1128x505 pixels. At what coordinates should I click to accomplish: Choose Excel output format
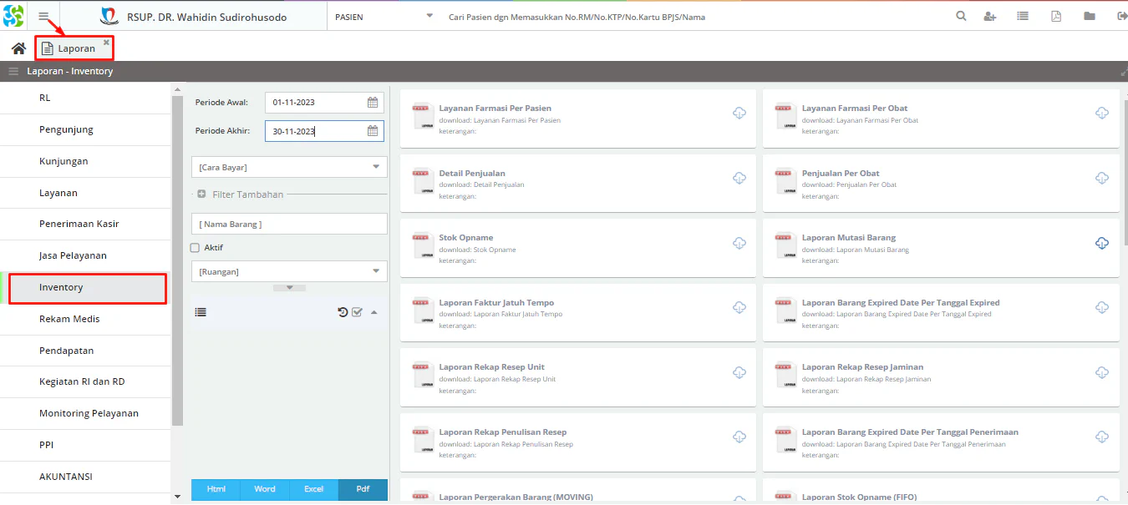pos(314,489)
